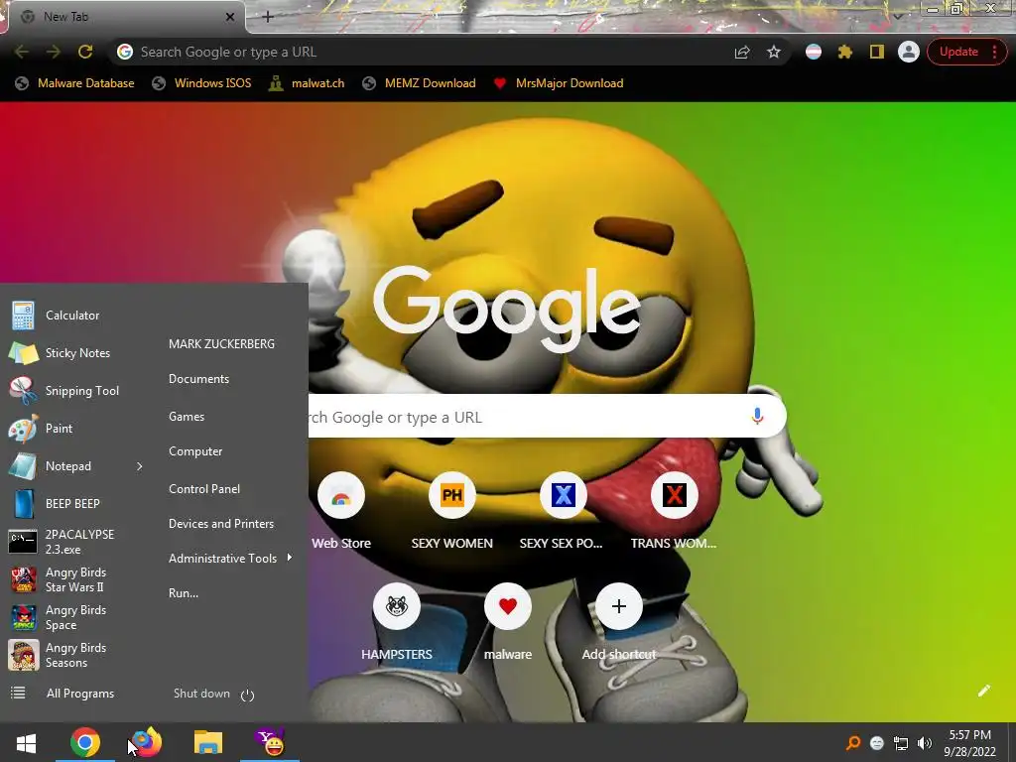This screenshot has width=1016, height=762.
Task: Reload the current page
Action: 85,52
